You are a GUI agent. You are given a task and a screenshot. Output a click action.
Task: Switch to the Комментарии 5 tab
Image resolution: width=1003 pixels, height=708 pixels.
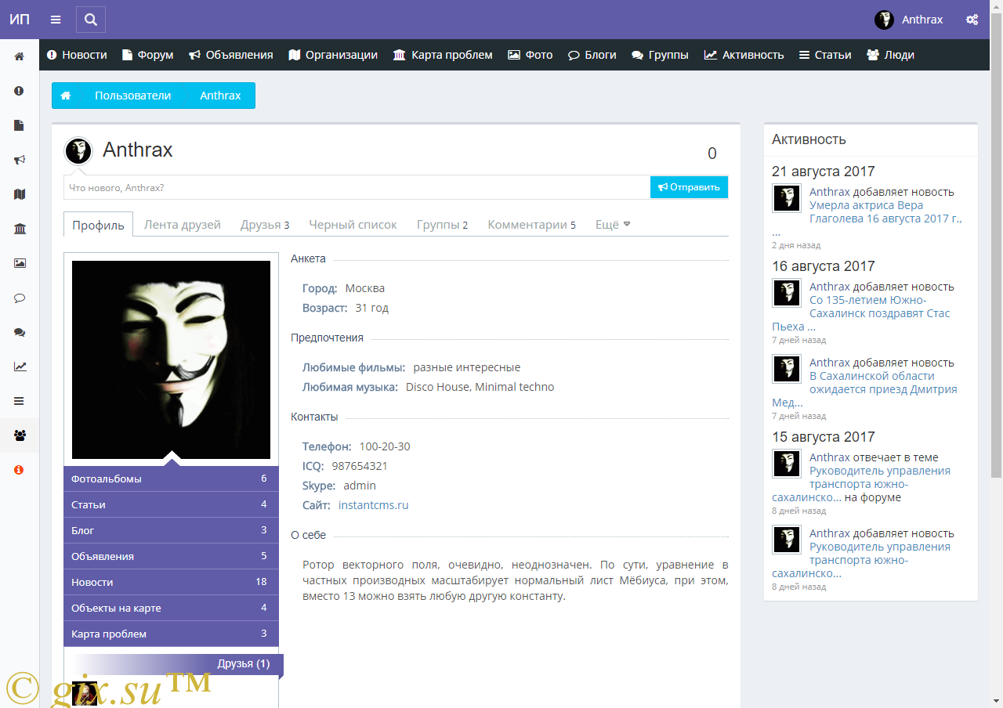(x=531, y=225)
